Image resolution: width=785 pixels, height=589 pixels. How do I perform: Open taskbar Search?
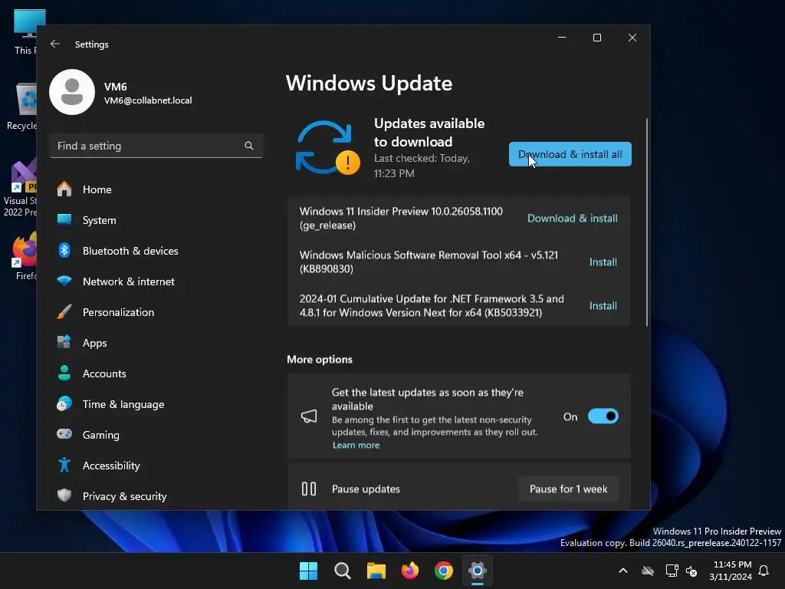click(x=343, y=571)
